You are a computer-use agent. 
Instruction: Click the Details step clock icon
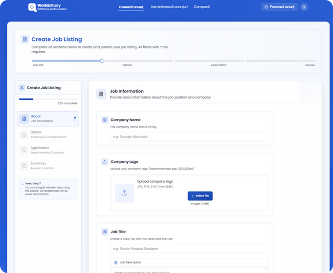[24, 135]
